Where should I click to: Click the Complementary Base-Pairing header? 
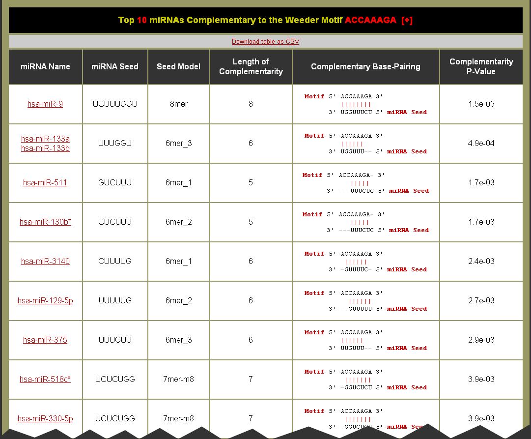coord(365,66)
